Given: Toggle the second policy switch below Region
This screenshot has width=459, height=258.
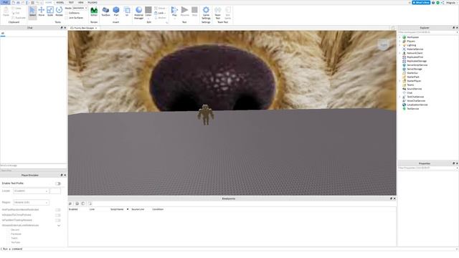Looking at the screenshot, I should click(58, 215).
